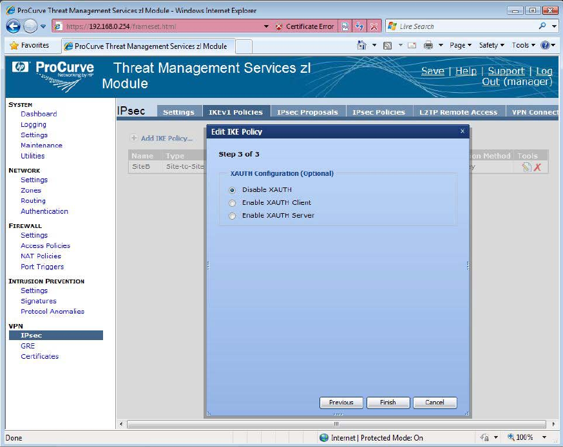Click the Compatibility View icon
The width and height of the screenshot is (563, 447).
[x=345, y=26]
